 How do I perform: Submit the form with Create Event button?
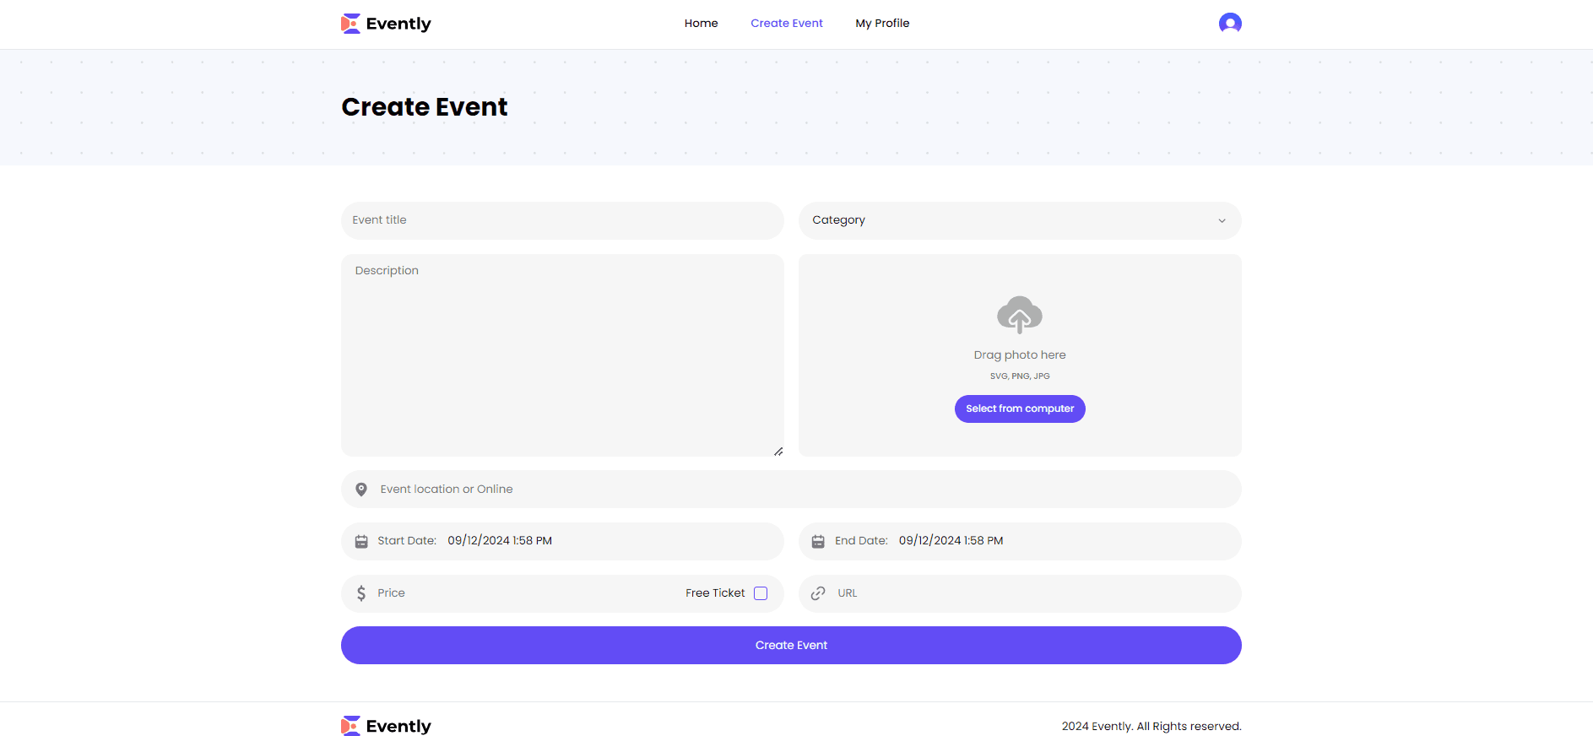(791, 646)
